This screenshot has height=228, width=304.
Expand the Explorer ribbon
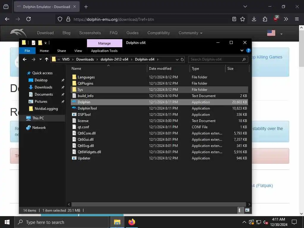(242, 50)
